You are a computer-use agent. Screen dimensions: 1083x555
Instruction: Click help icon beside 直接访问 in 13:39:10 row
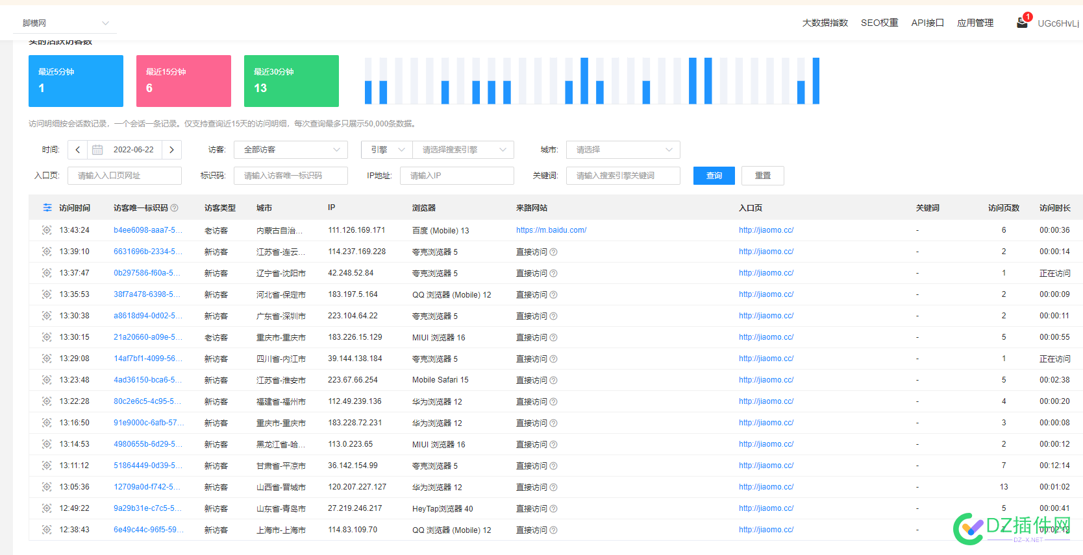[x=553, y=252]
